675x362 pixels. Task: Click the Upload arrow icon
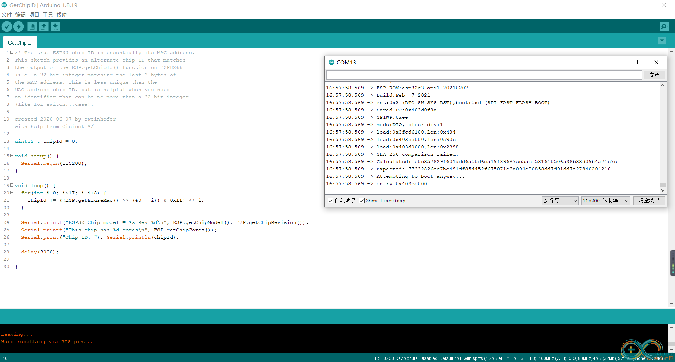coord(19,26)
